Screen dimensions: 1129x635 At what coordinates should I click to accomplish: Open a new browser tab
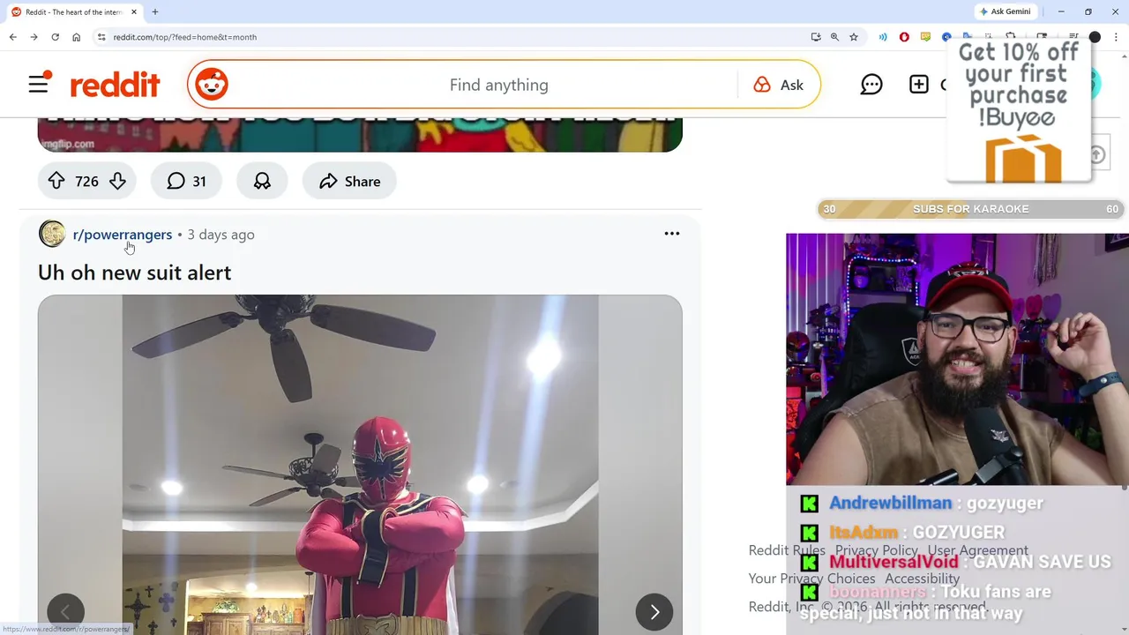[x=155, y=11]
